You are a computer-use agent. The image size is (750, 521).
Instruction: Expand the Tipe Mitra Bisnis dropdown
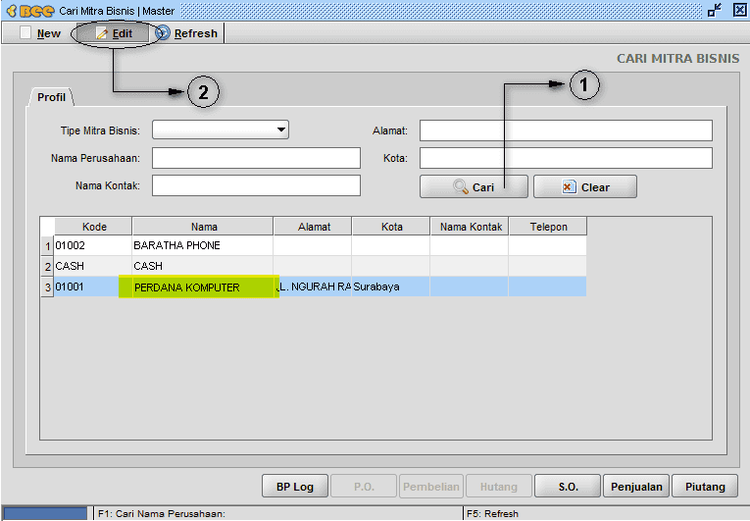[281, 130]
